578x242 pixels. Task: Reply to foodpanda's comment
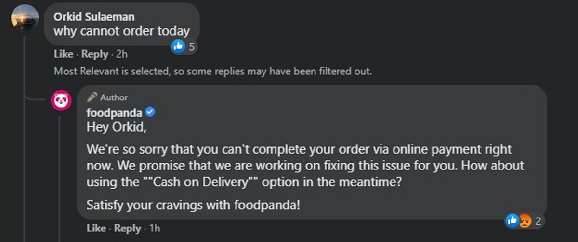pyautogui.click(x=128, y=228)
